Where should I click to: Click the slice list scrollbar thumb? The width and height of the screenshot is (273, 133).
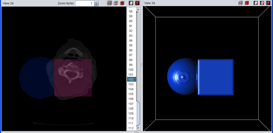[x=138, y=113]
